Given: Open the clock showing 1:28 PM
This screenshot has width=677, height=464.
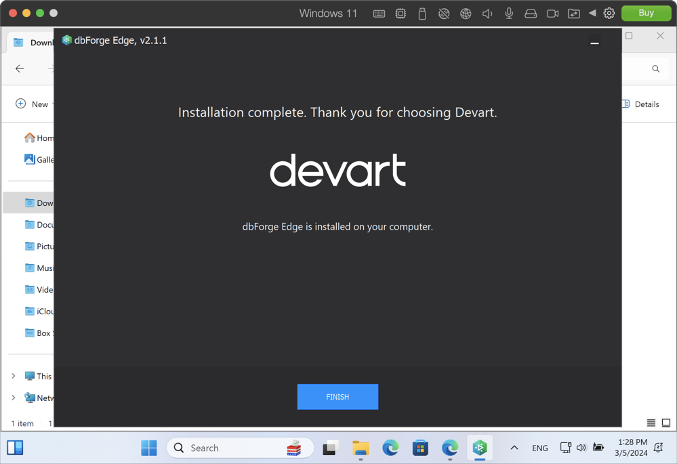Looking at the screenshot, I should (x=631, y=448).
